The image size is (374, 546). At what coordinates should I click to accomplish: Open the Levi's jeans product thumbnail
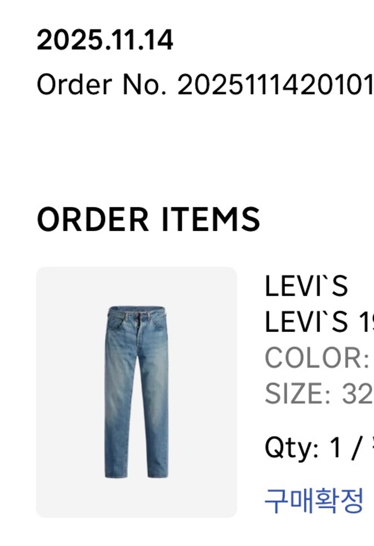(137, 392)
